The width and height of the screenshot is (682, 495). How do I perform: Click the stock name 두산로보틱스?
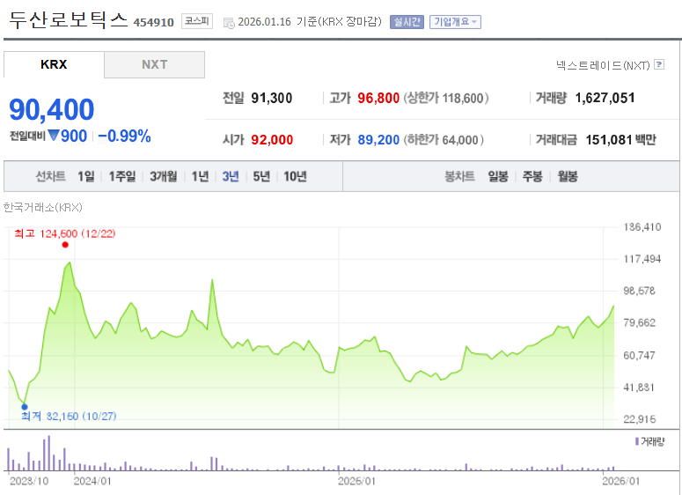tap(69, 20)
